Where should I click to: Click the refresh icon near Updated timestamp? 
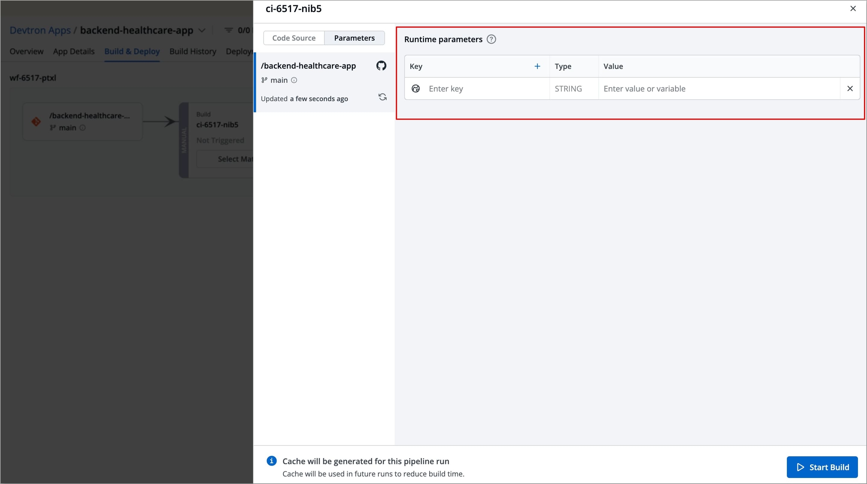tap(382, 97)
